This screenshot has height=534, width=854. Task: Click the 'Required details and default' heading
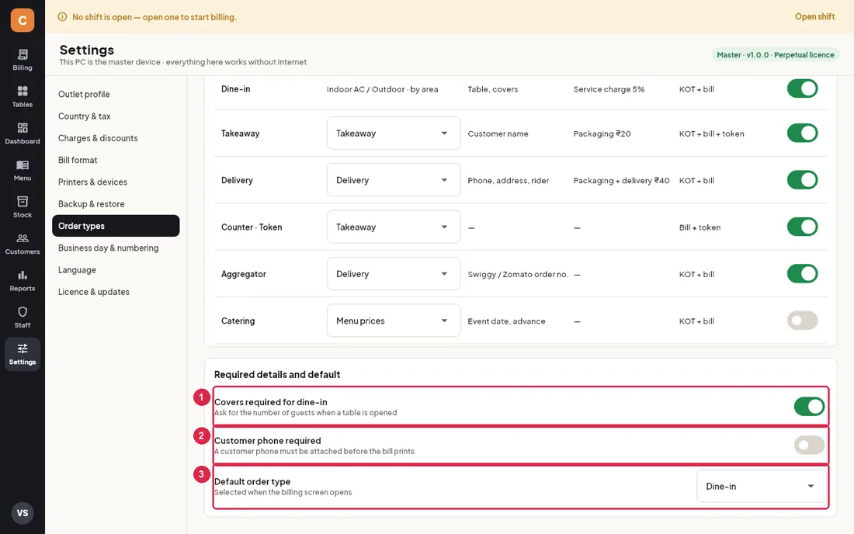[x=276, y=375]
